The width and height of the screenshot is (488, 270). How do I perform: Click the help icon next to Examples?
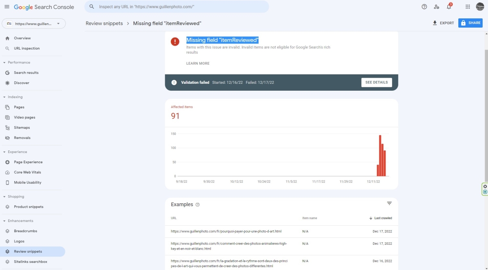pyautogui.click(x=198, y=205)
